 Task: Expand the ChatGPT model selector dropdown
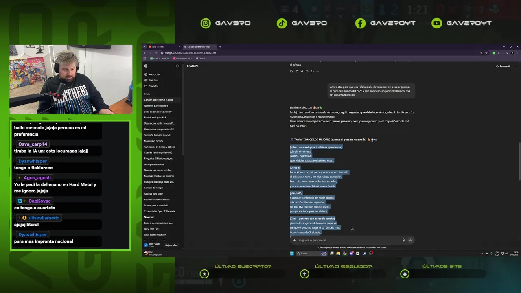click(x=194, y=66)
